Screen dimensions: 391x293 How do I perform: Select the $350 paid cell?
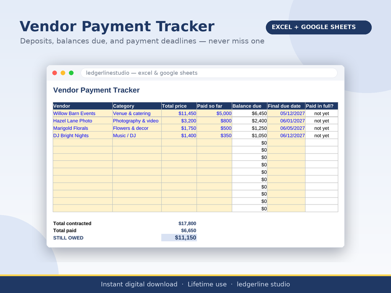coord(214,135)
